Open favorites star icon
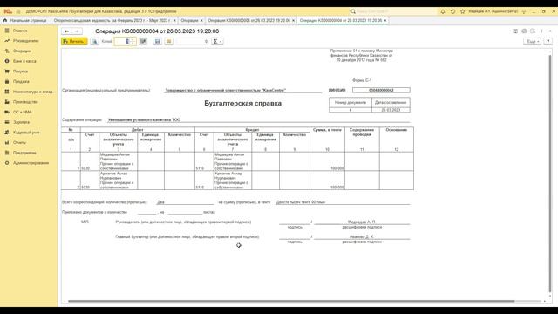 463,11
